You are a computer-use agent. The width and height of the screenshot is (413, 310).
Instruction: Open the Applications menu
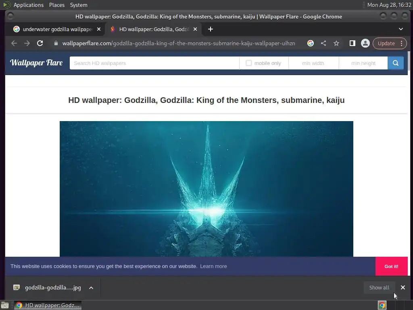click(x=29, y=5)
